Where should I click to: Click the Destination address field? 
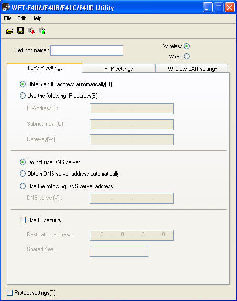(x=132, y=235)
